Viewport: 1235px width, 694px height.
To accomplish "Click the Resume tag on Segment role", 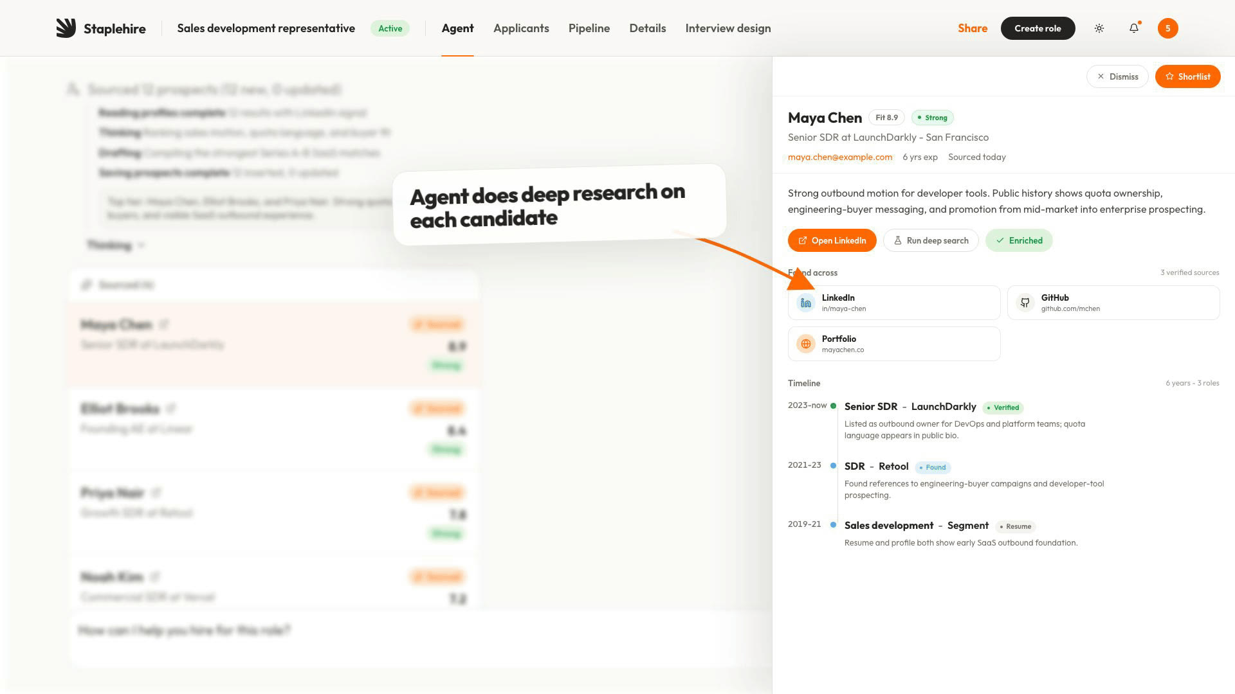I will (x=1015, y=526).
